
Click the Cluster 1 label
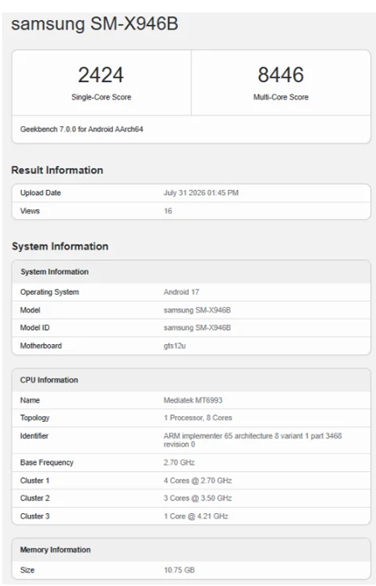[x=35, y=481]
